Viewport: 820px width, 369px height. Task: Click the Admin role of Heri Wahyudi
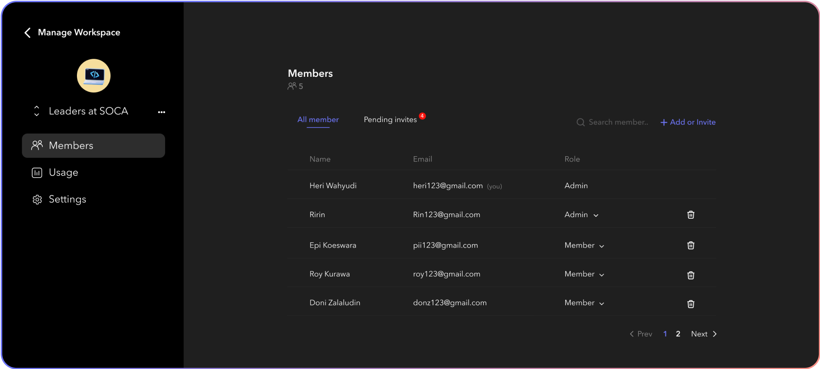576,186
